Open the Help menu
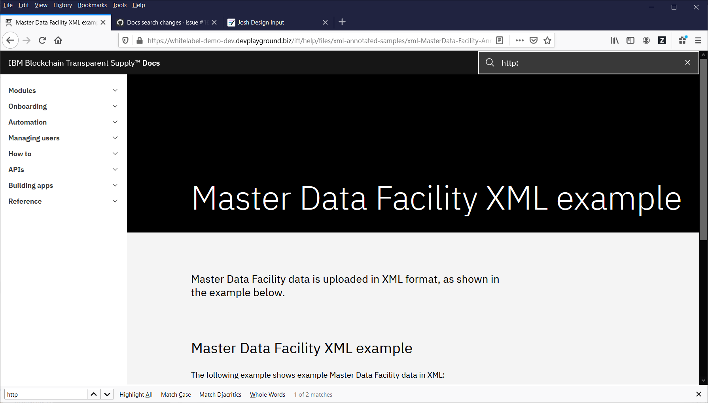The height and width of the screenshot is (403, 708). (139, 5)
